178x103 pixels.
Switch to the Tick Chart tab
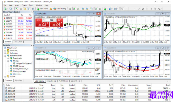(18, 42)
